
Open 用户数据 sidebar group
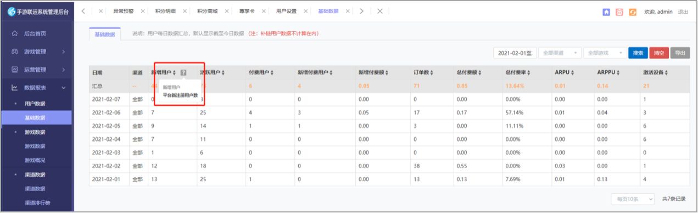pyautogui.click(x=35, y=103)
